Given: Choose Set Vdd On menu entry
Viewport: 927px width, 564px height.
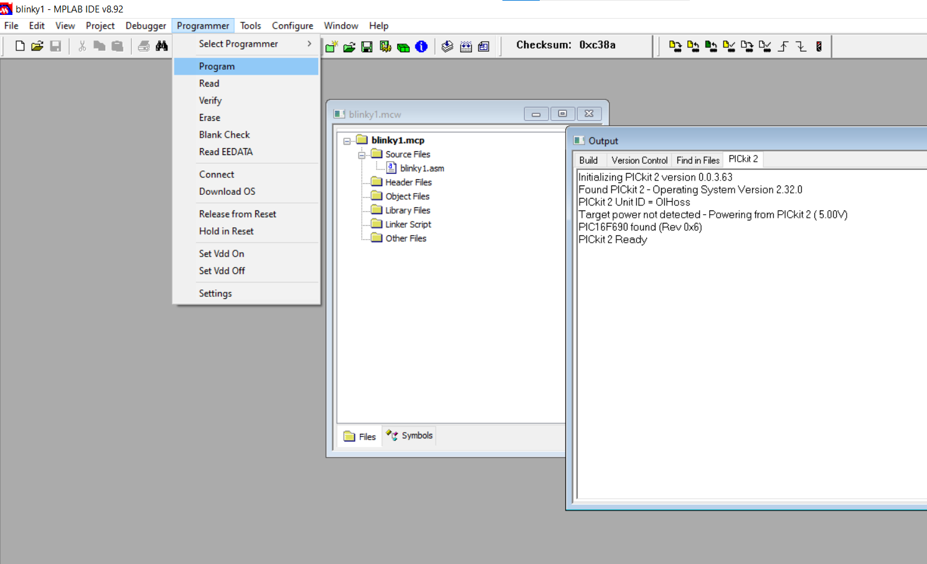Looking at the screenshot, I should coord(247,253).
